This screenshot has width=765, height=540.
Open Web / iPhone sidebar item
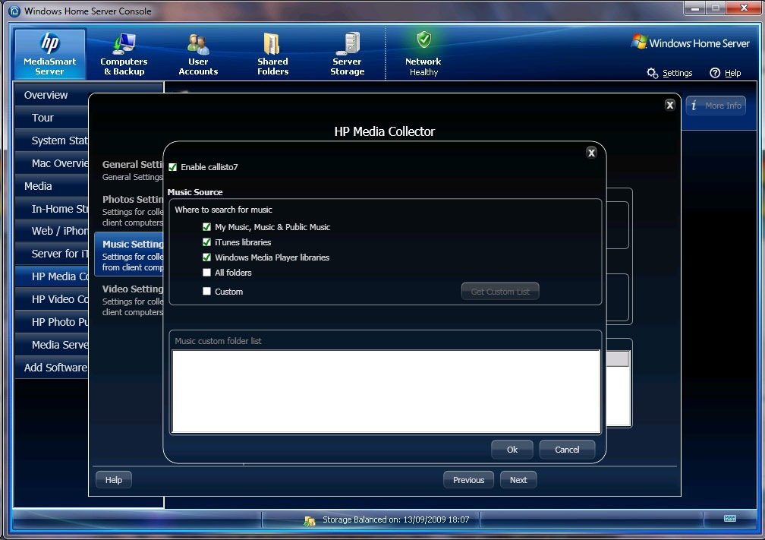[x=52, y=231]
